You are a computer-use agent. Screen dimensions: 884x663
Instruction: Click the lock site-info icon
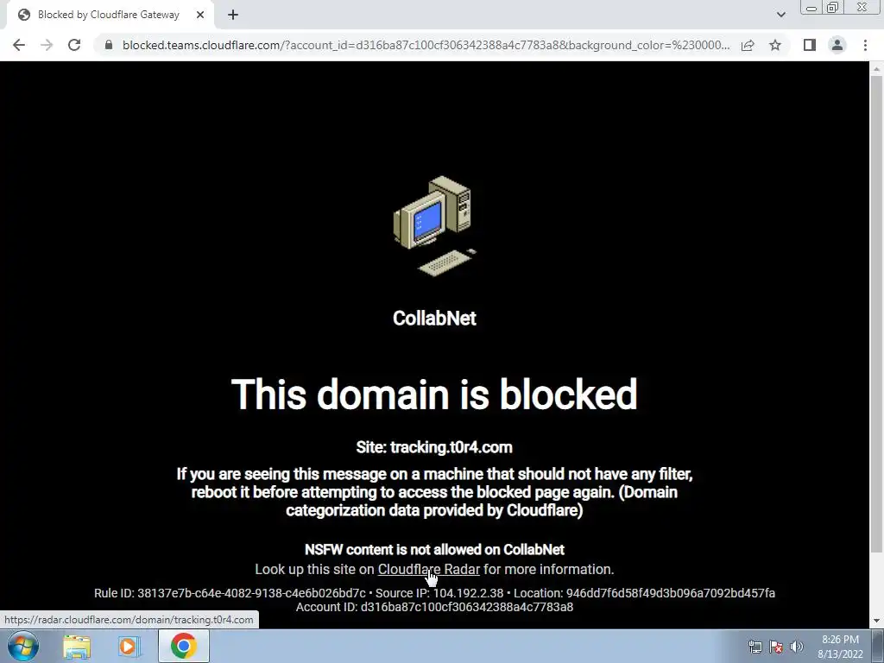click(x=108, y=45)
